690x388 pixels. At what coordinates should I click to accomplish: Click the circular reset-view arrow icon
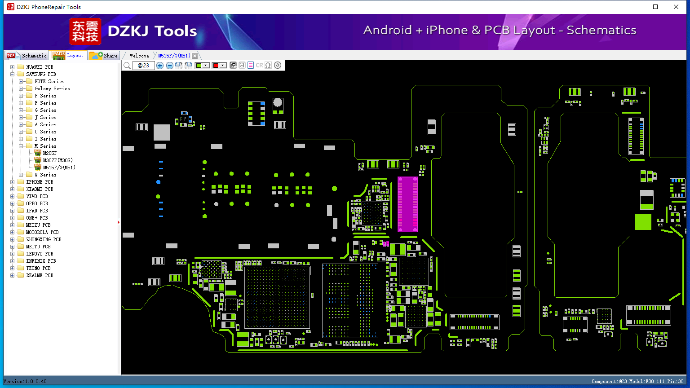(278, 66)
